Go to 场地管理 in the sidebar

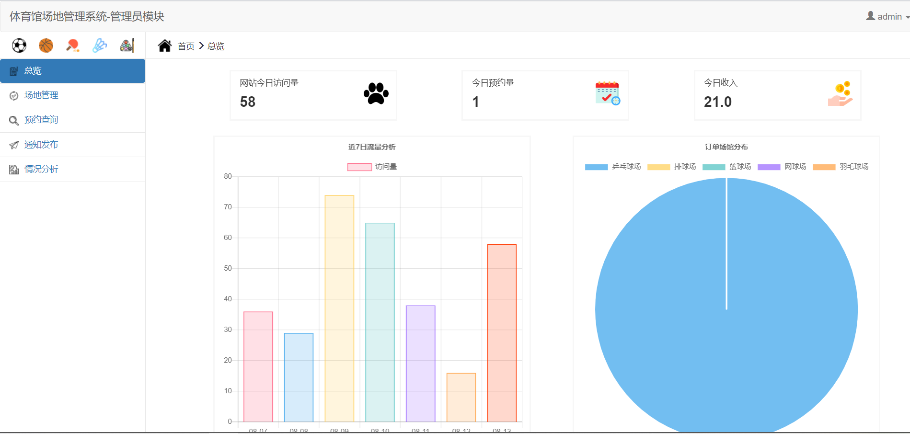pos(73,95)
